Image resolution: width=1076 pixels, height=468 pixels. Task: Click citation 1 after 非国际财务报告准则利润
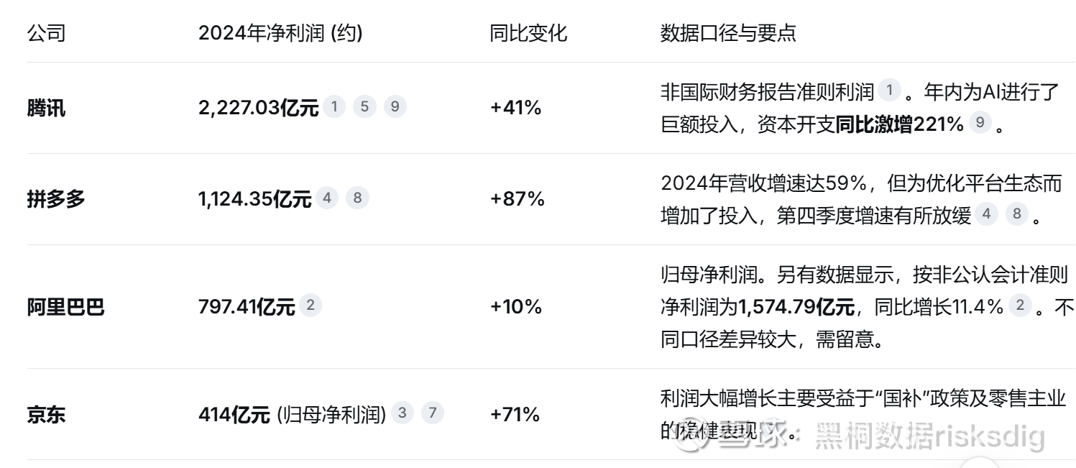[x=889, y=91]
